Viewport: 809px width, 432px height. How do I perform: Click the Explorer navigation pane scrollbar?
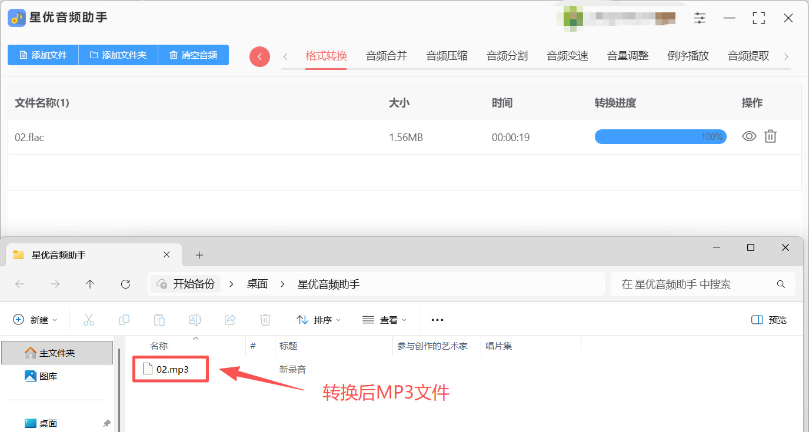tap(119, 391)
